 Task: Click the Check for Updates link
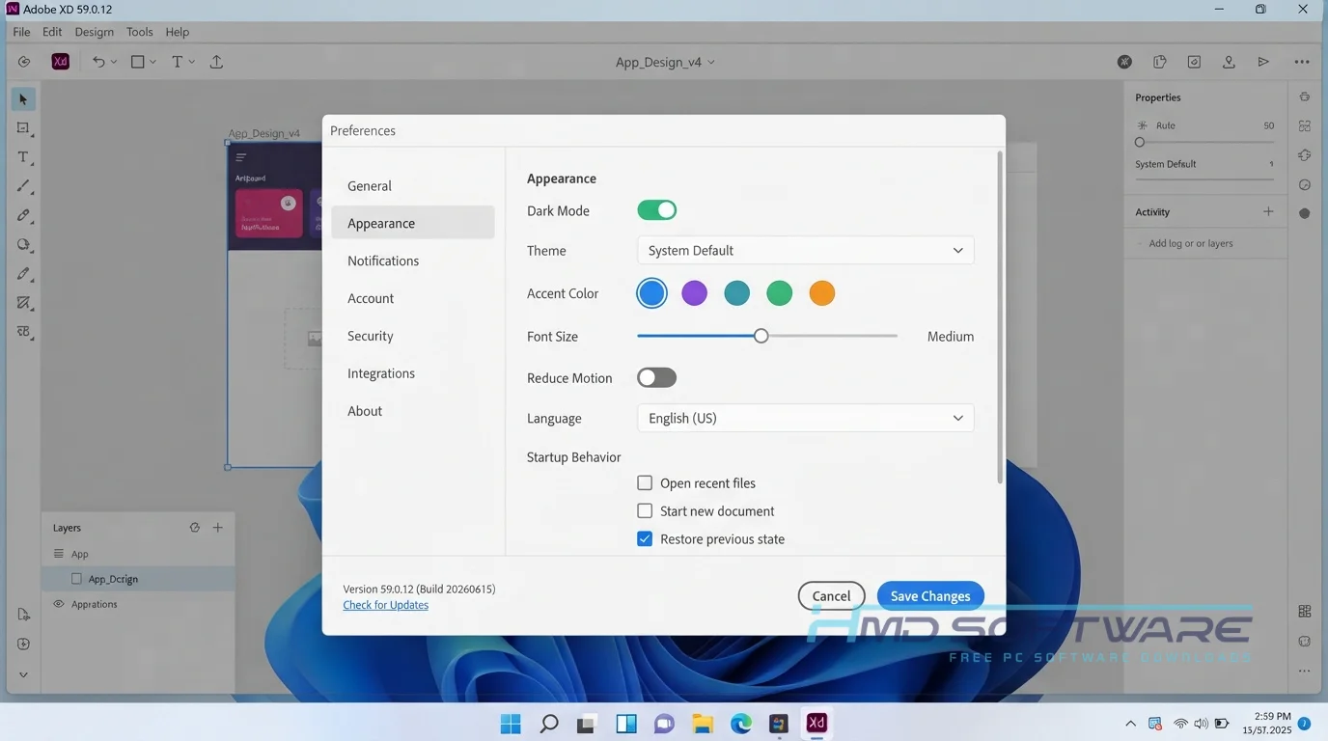click(385, 605)
